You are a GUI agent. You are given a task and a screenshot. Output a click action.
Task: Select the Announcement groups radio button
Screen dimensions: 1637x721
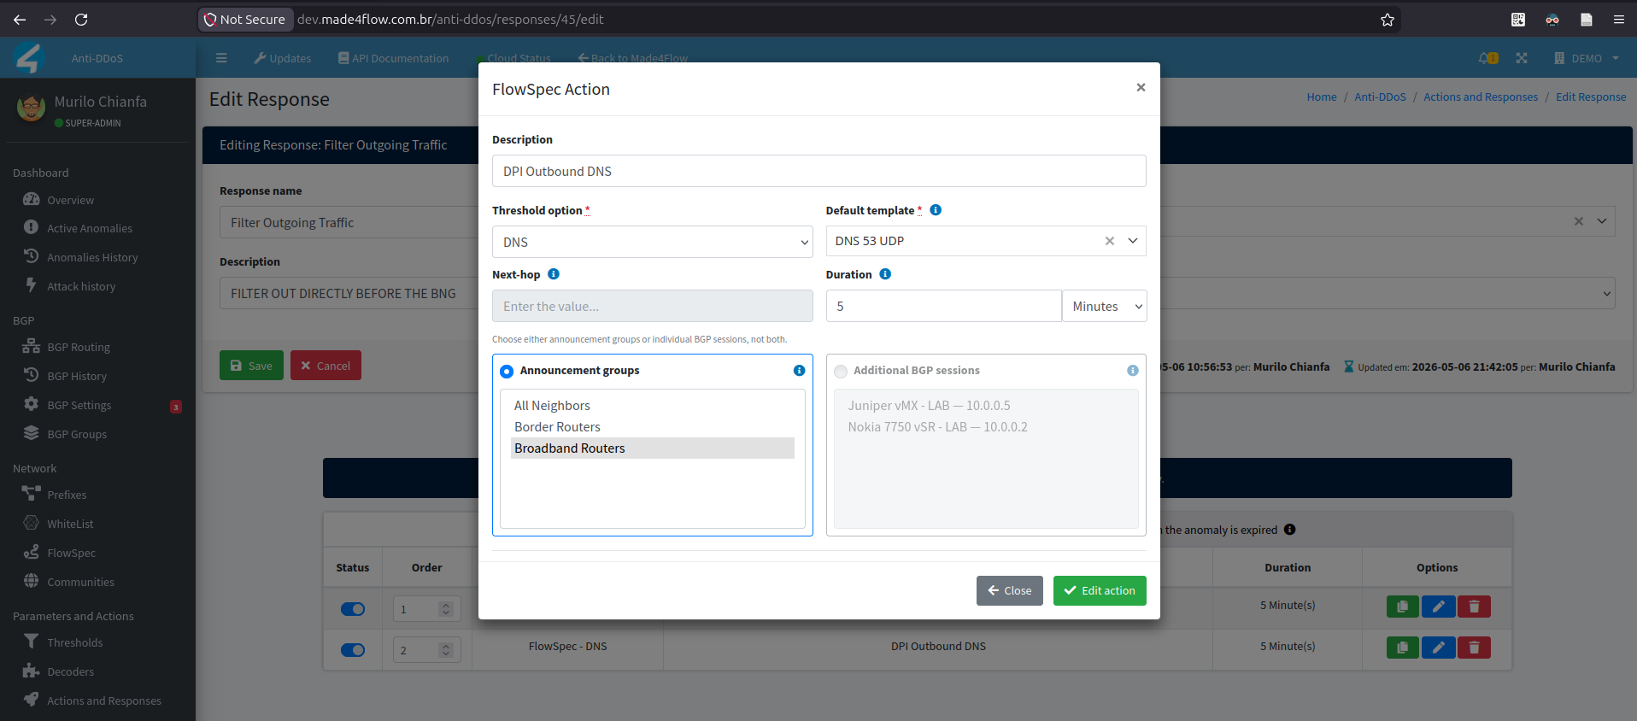(x=507, y=372)
